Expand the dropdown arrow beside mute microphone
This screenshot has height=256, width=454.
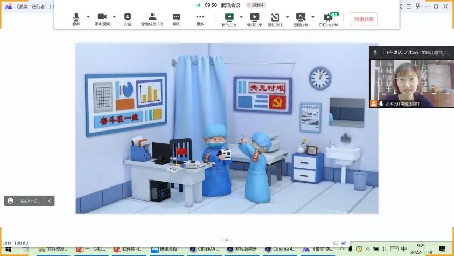[x=88, y=16]
